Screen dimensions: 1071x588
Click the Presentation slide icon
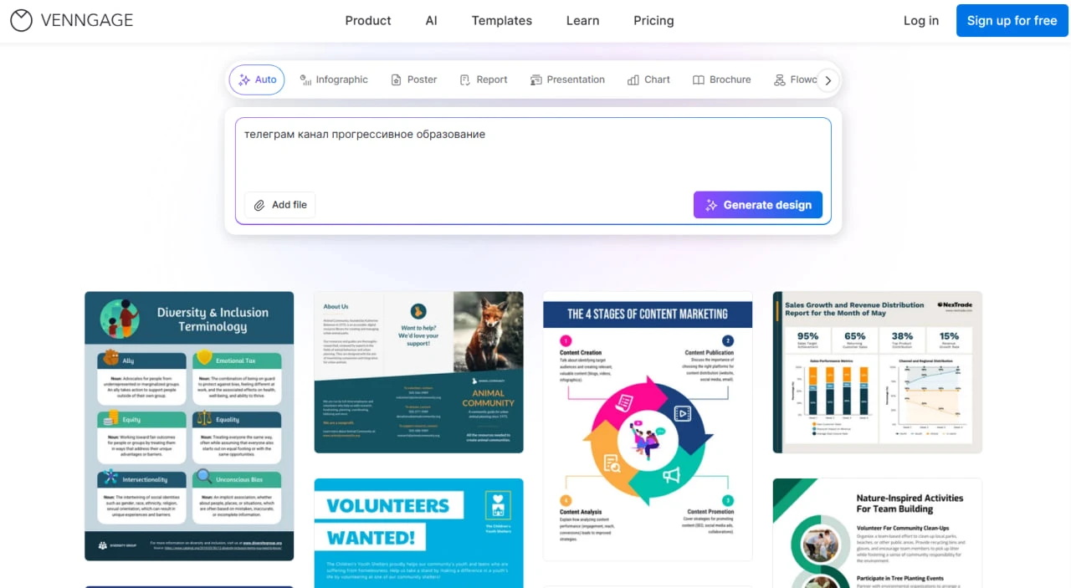[535, 79]
